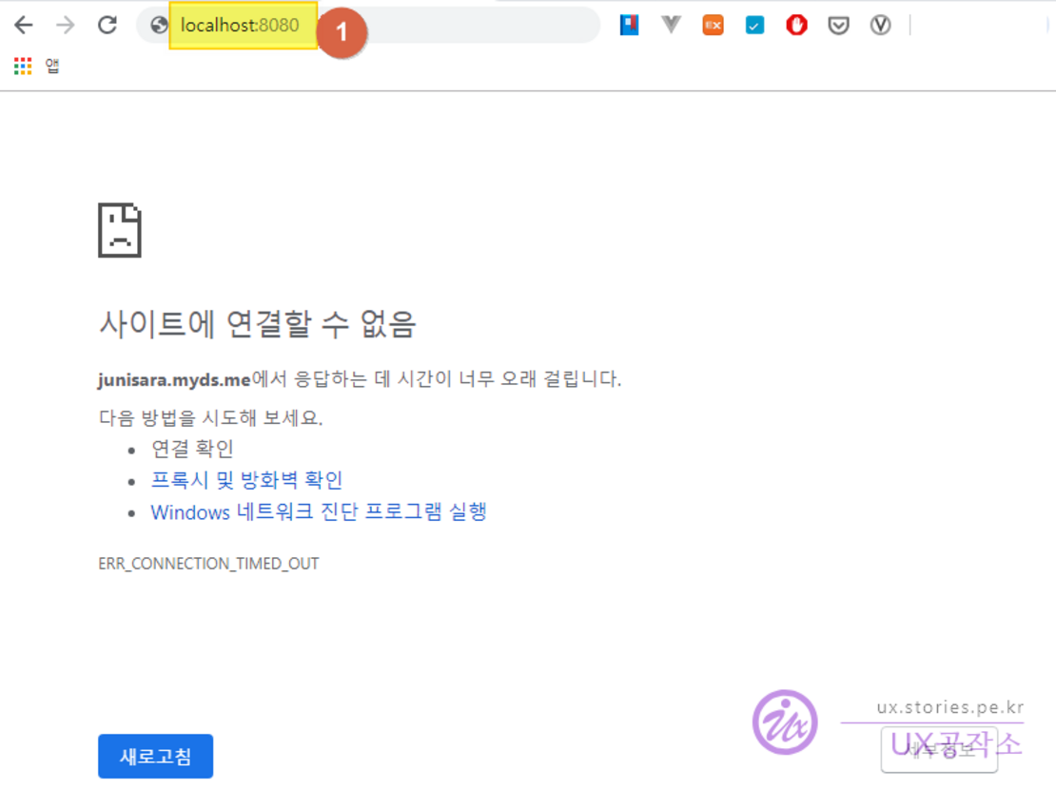Click Windows 네트워크 진단 프로그램 실행 link

click(319, 512)
